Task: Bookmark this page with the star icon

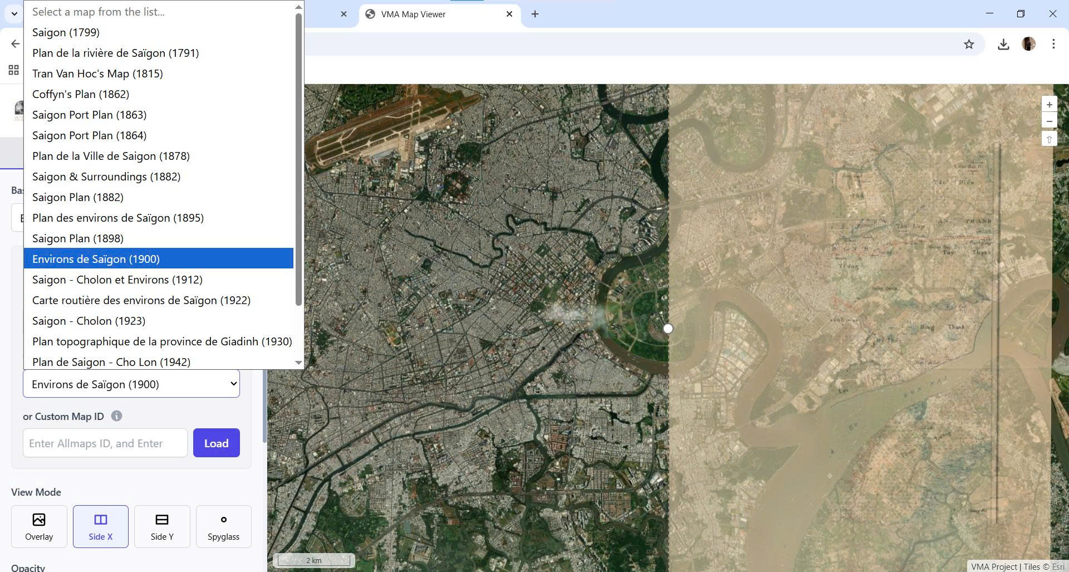Action: [x=969, y=45]
